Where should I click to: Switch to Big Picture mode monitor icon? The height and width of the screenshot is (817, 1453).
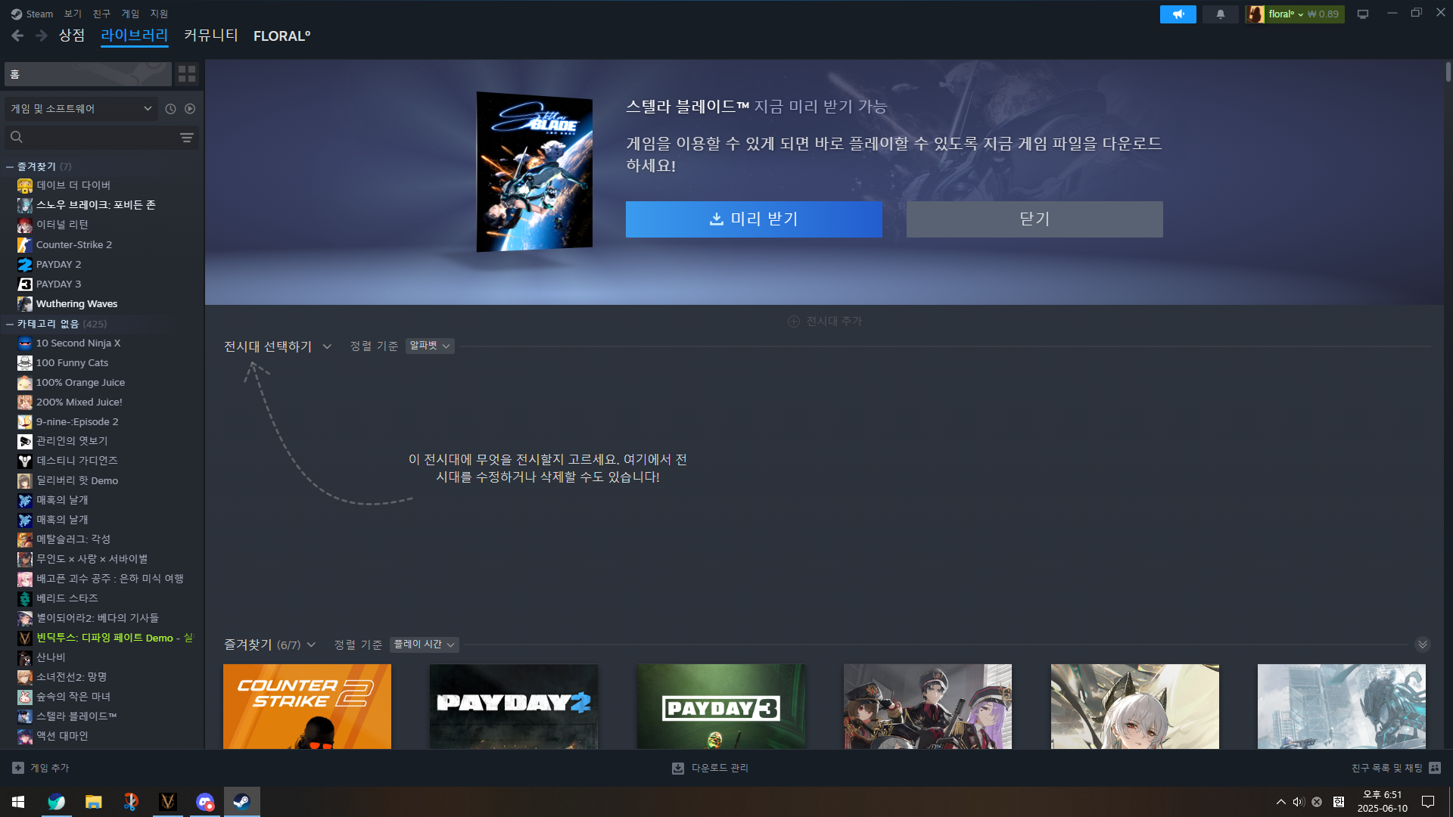[1363, 14]
